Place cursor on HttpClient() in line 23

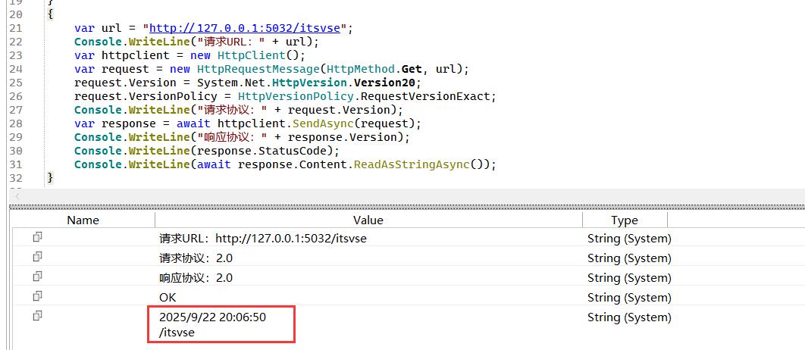coord(257,55)
